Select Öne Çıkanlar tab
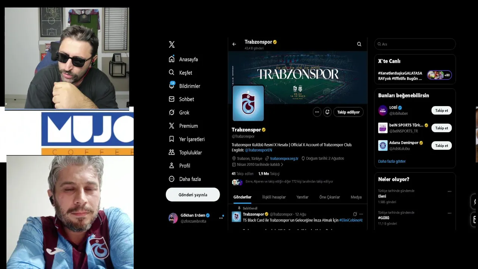 329,197
